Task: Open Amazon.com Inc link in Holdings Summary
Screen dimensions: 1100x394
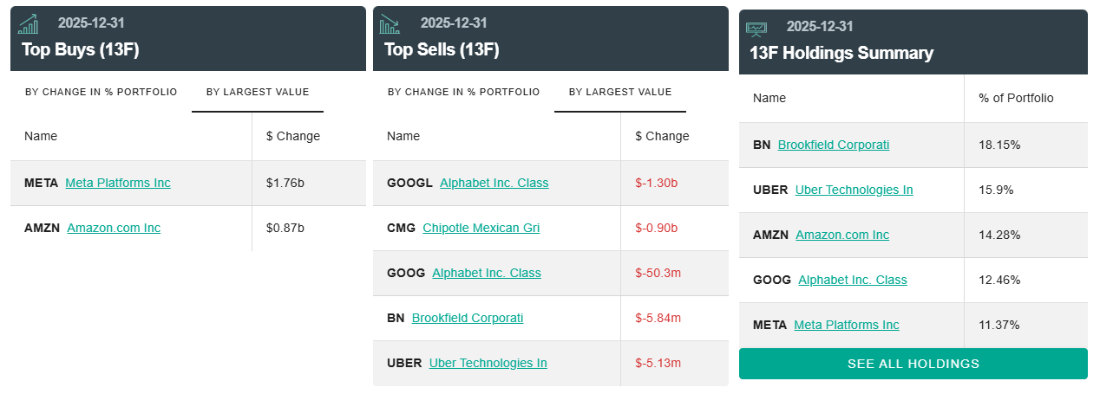Action: [x=842, y=235]
